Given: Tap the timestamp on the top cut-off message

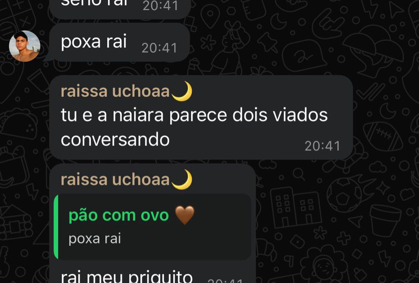Looking at the screenshot, I should point(160,6).
